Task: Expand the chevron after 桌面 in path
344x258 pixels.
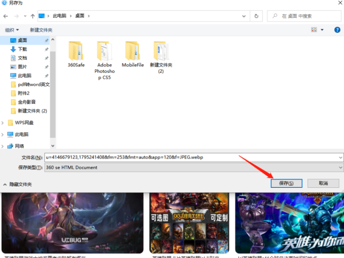Action: (x=89, y=16)
